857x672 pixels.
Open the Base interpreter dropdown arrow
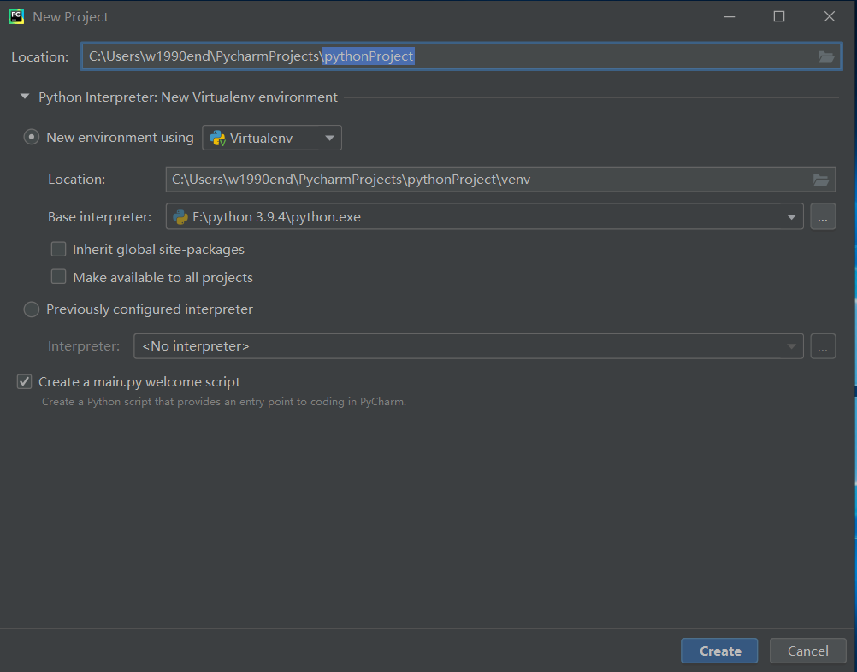[x=791, y=217]
